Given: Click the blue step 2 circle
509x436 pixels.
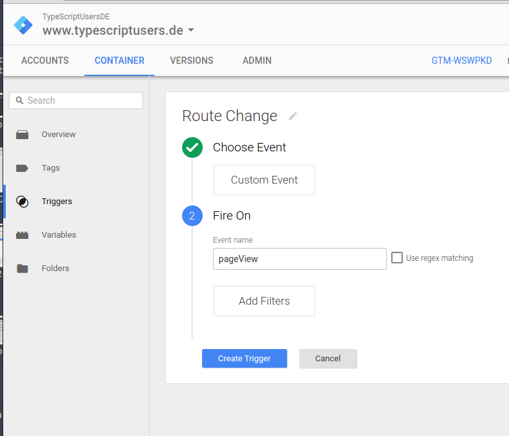Looking at the screenshot, I should point(192,216).
